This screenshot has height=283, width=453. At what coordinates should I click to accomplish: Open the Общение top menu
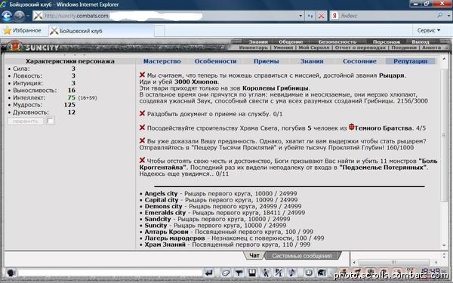(291, 42)
